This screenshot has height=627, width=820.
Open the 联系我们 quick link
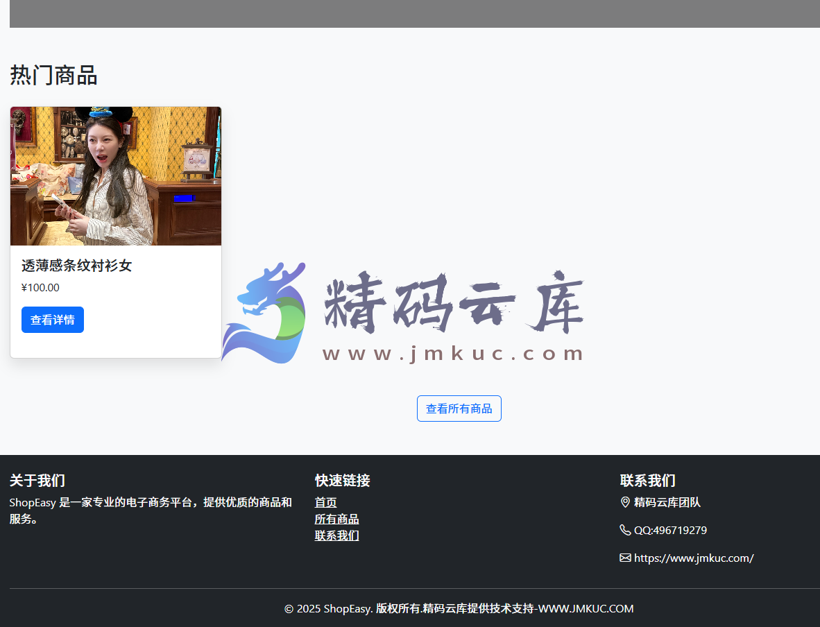click(x=336, y=535)
